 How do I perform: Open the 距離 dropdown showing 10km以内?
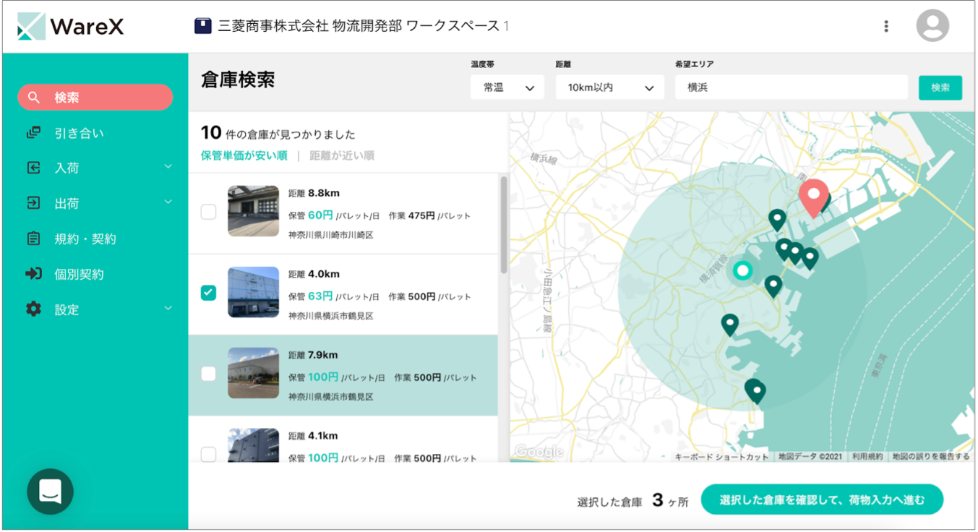pos(609,87)
